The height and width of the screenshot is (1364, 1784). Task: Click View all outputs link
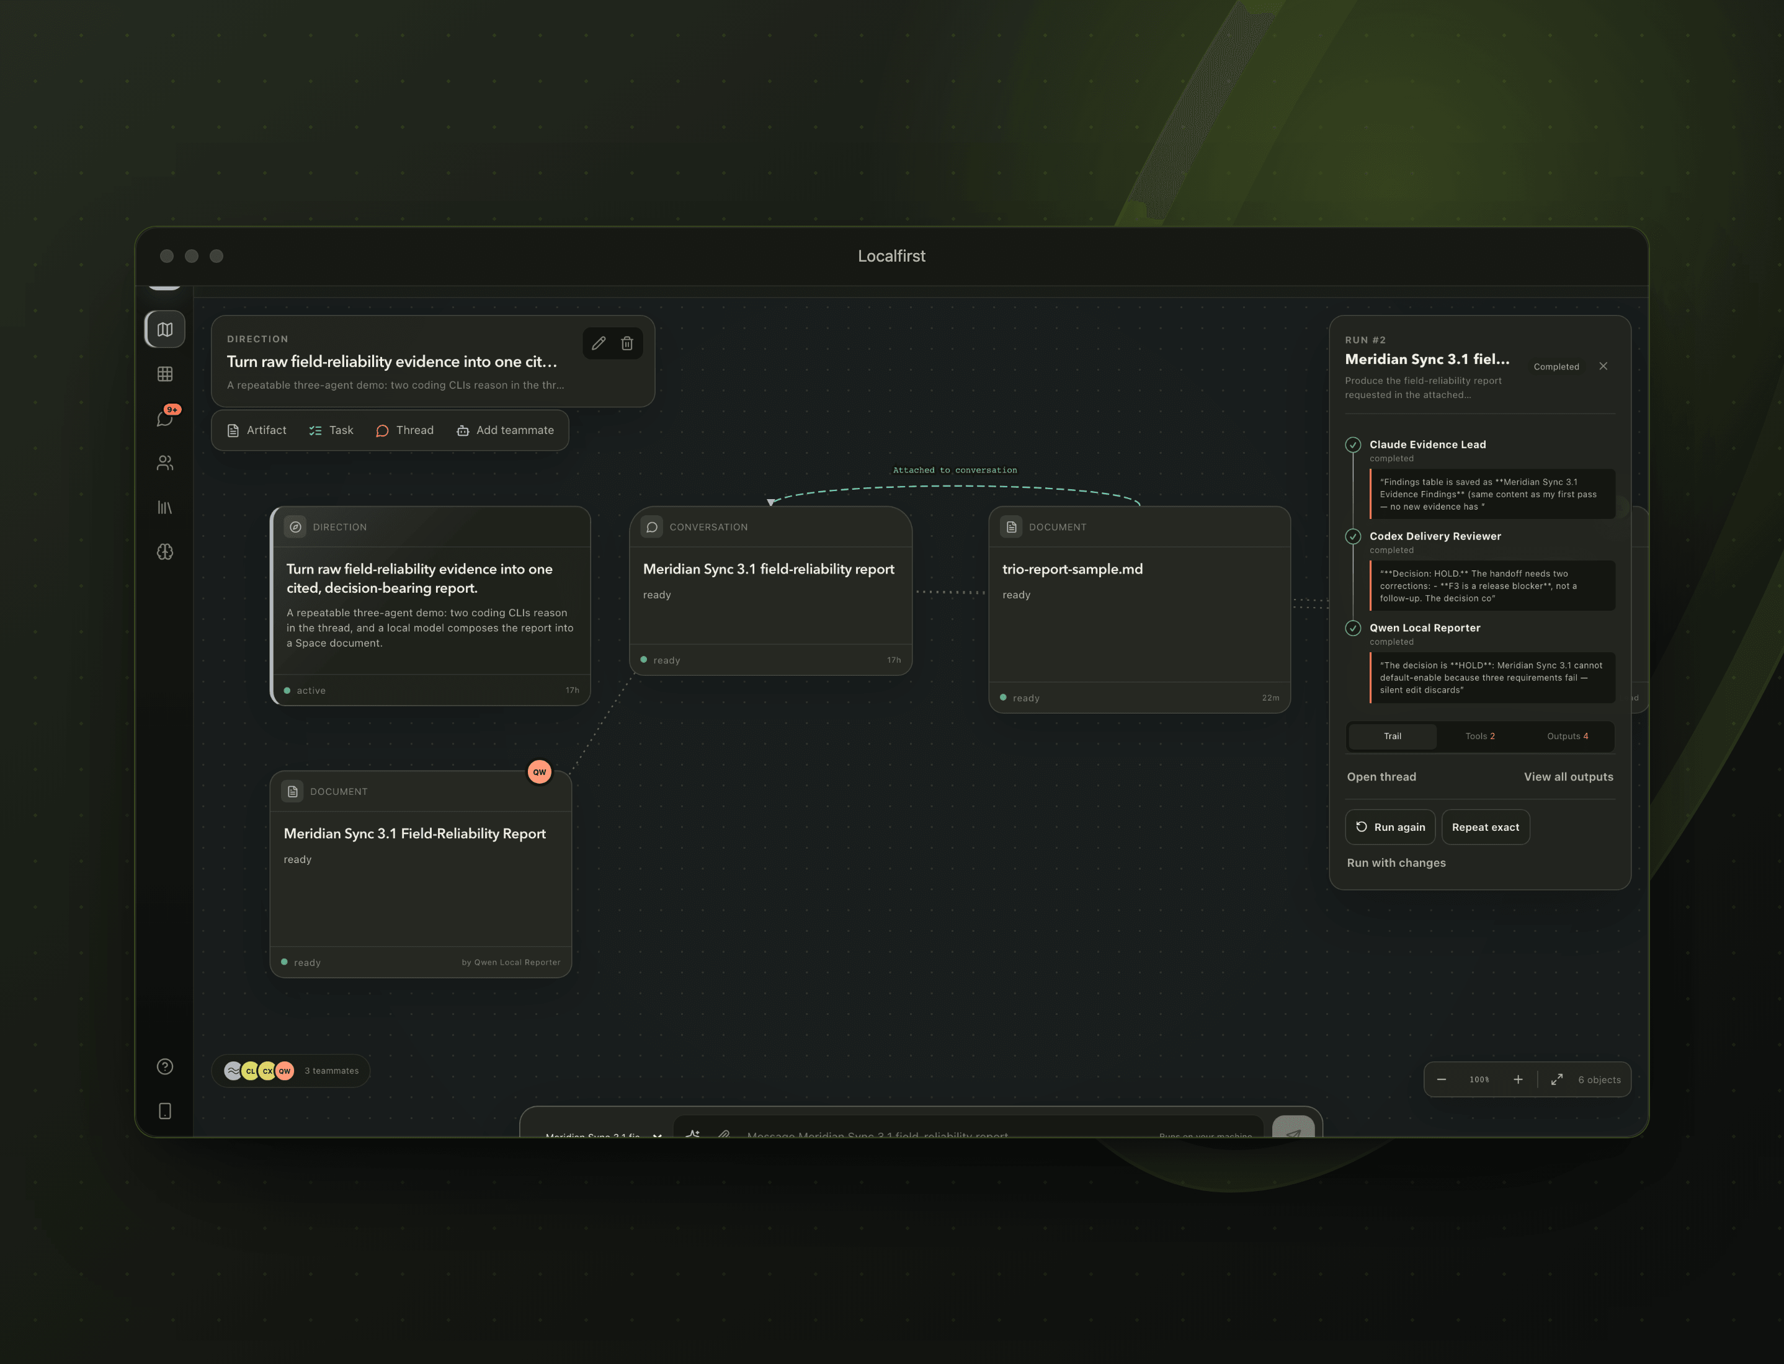1569,777
